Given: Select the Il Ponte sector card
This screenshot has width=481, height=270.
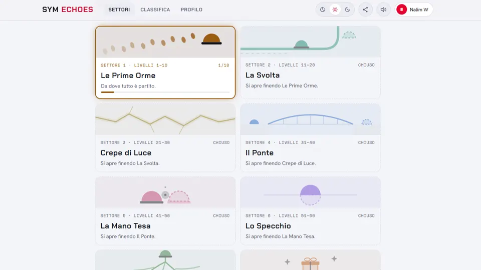Looking at the screenshot, I should coord(311,137).
